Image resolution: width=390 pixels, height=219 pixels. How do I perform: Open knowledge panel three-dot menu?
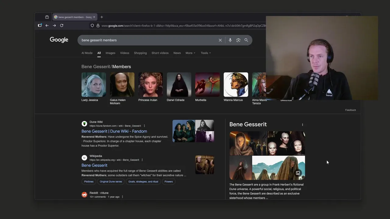(x=303, y=125)
